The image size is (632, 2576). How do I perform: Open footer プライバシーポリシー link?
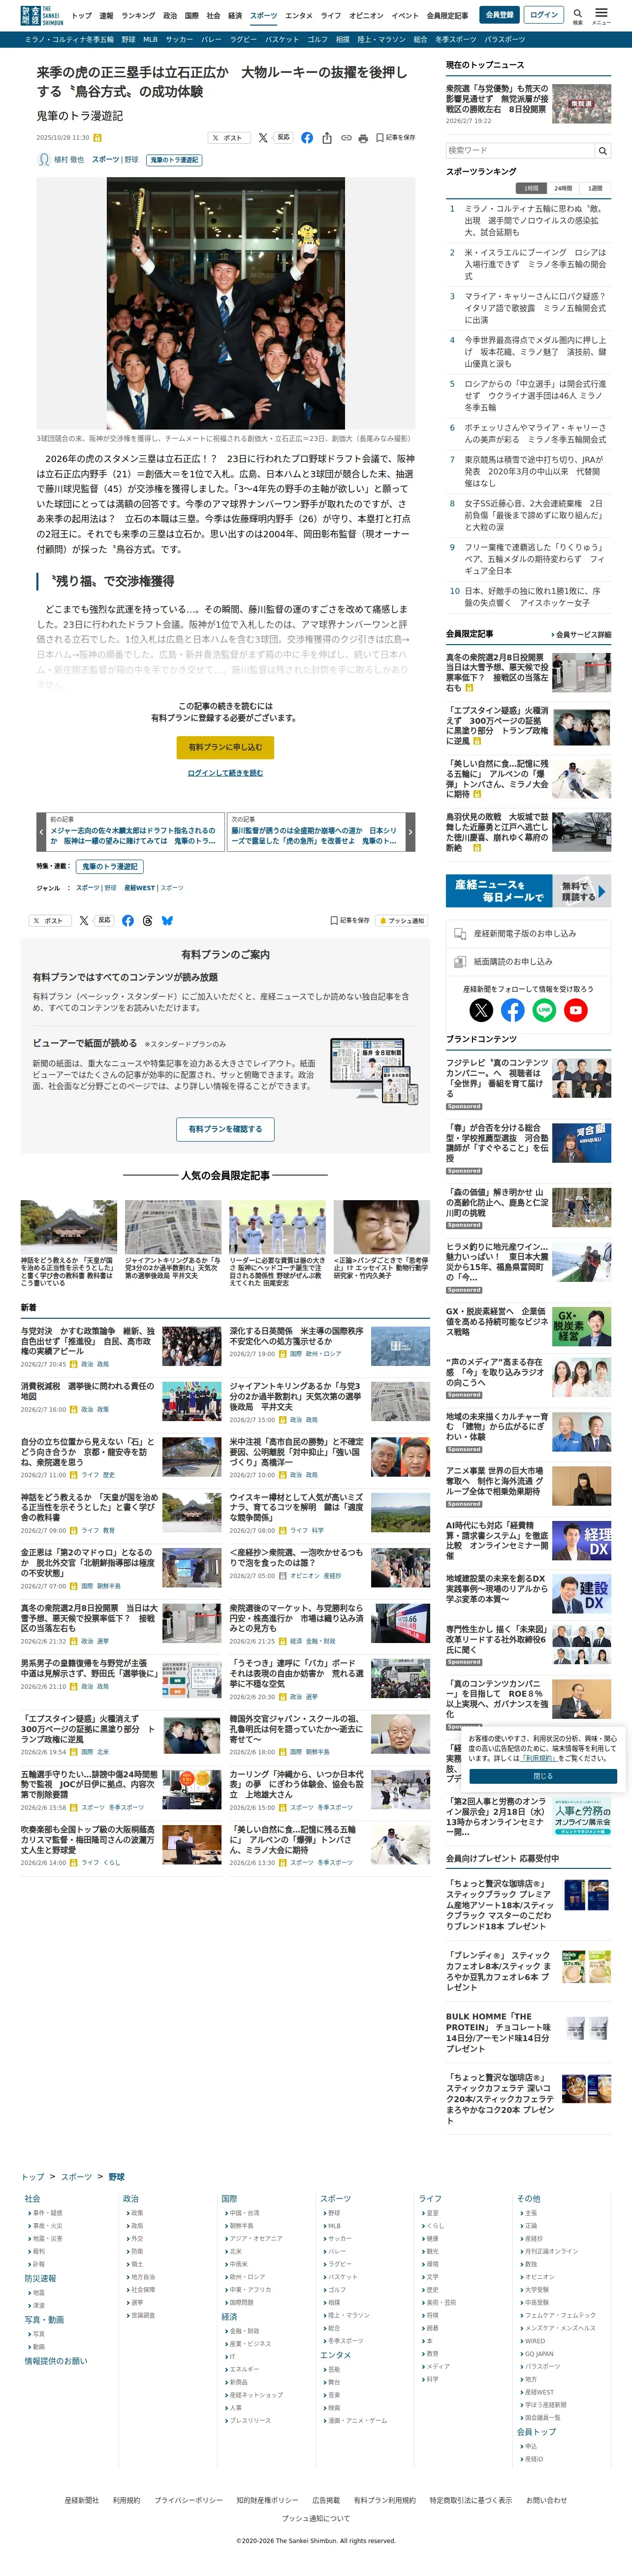188,2500
